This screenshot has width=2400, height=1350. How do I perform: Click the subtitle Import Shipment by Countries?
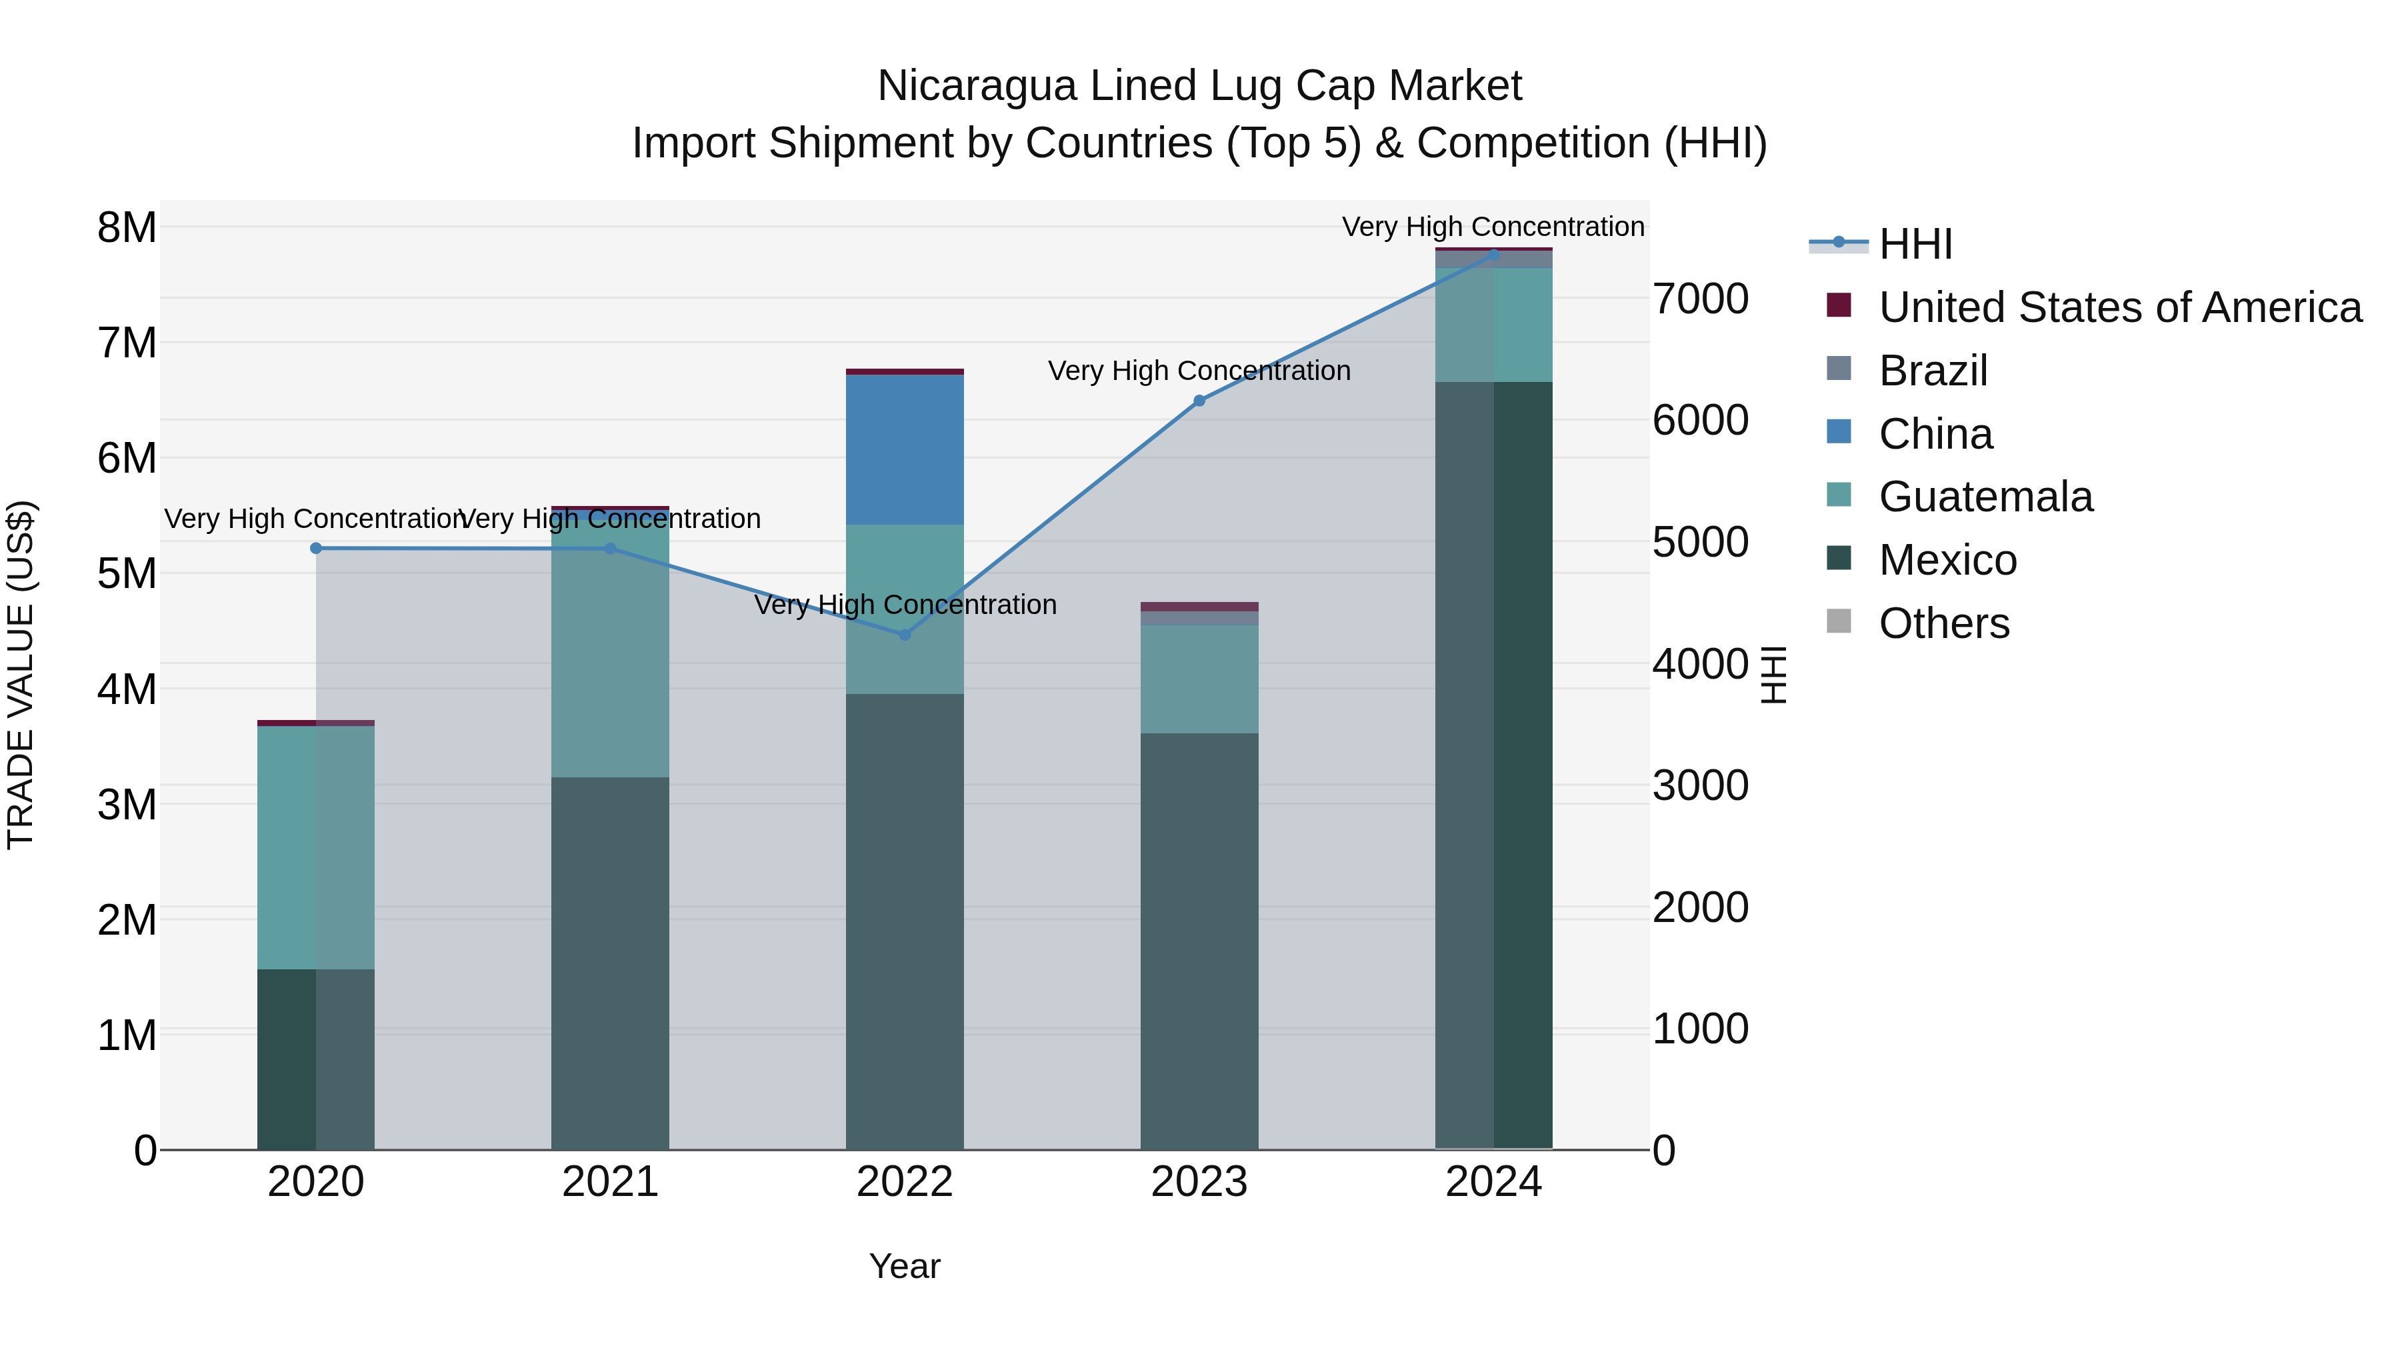(1200, 143)
